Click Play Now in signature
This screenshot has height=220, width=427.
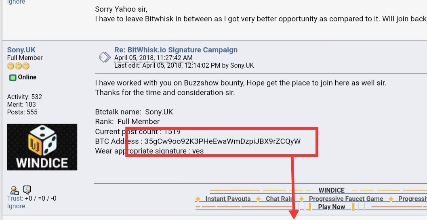point(331,207)
